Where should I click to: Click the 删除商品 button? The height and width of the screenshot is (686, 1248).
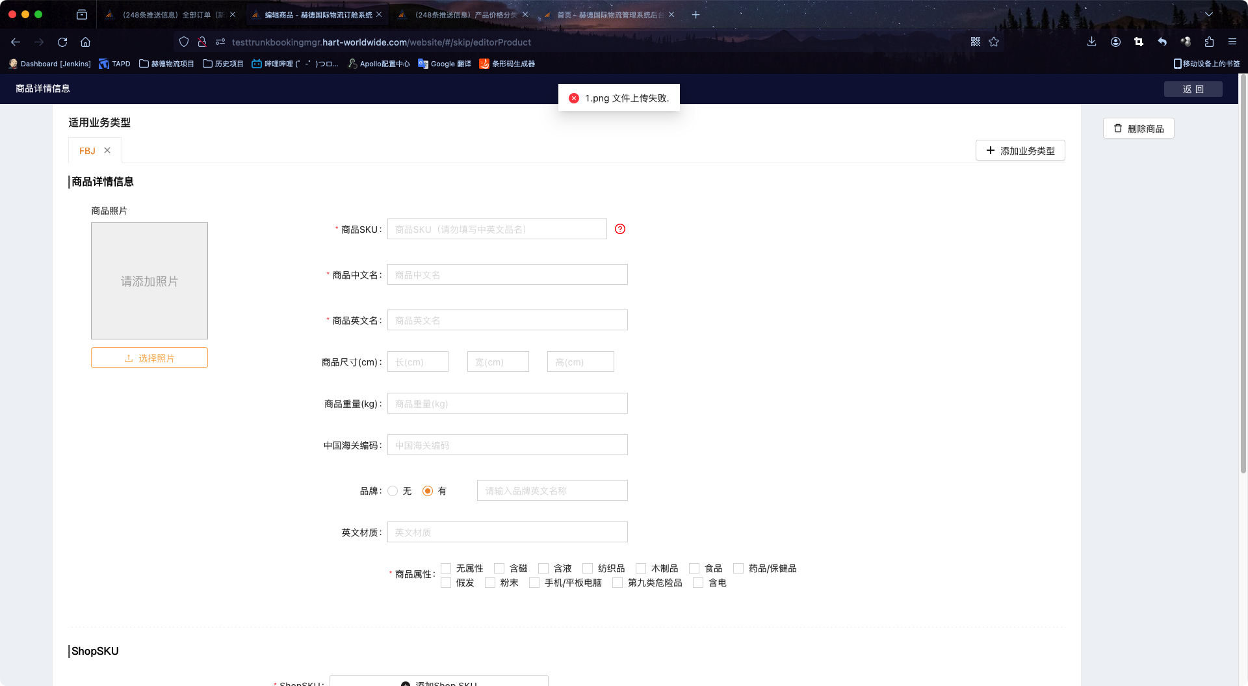click(1138, 129)
